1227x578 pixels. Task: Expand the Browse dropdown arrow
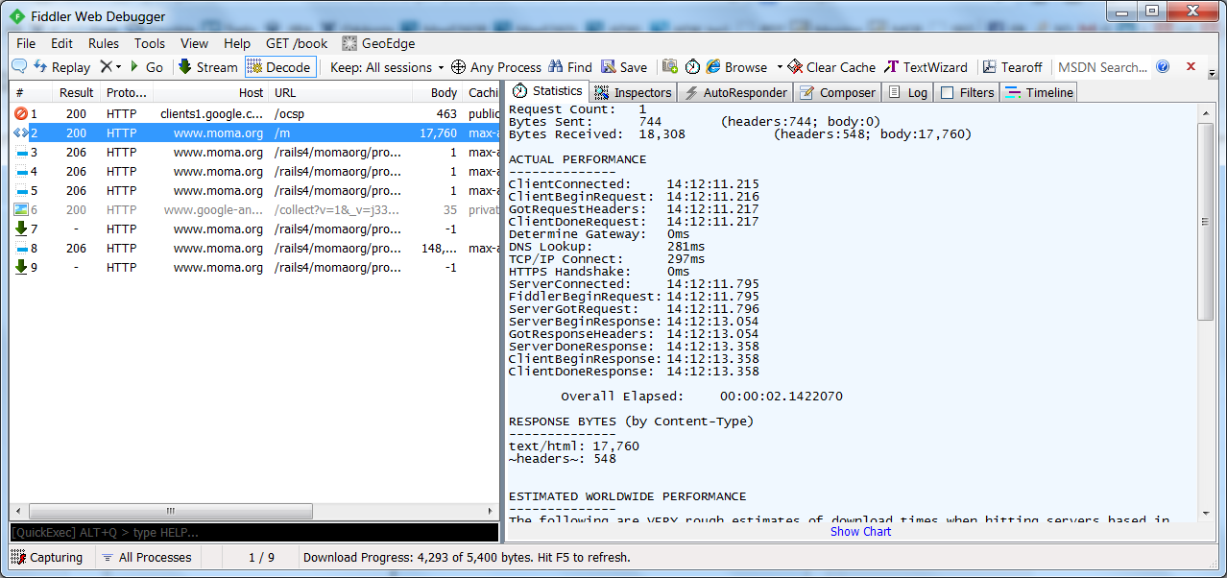[x=780, y=67]
